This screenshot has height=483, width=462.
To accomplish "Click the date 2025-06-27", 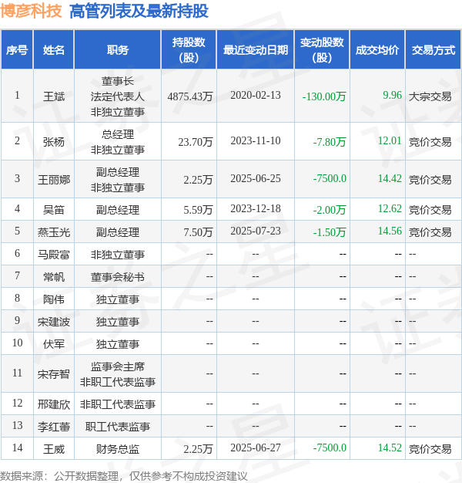I will pos(256,448).
